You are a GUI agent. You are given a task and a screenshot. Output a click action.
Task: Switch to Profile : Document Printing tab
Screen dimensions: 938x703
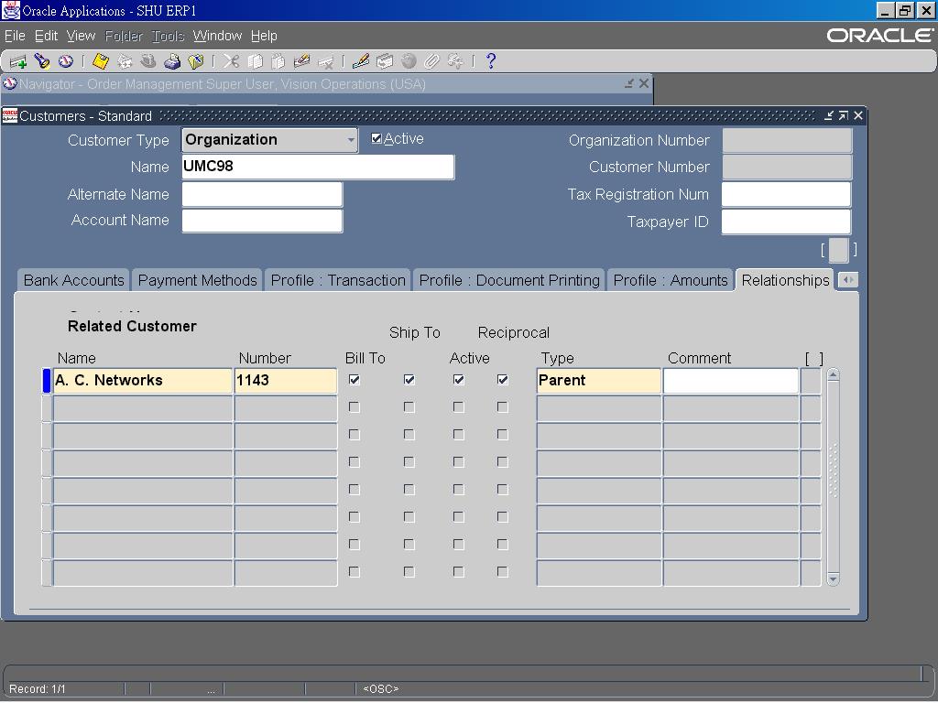509,280
